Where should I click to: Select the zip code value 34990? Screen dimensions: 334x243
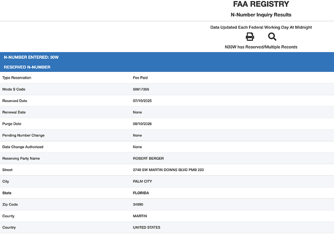point(138,205)
